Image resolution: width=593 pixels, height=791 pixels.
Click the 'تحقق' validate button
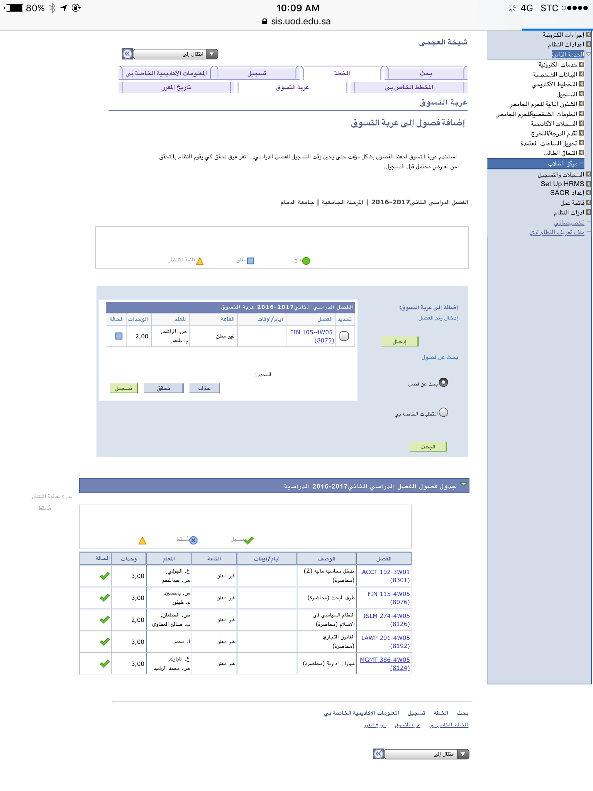163,388
